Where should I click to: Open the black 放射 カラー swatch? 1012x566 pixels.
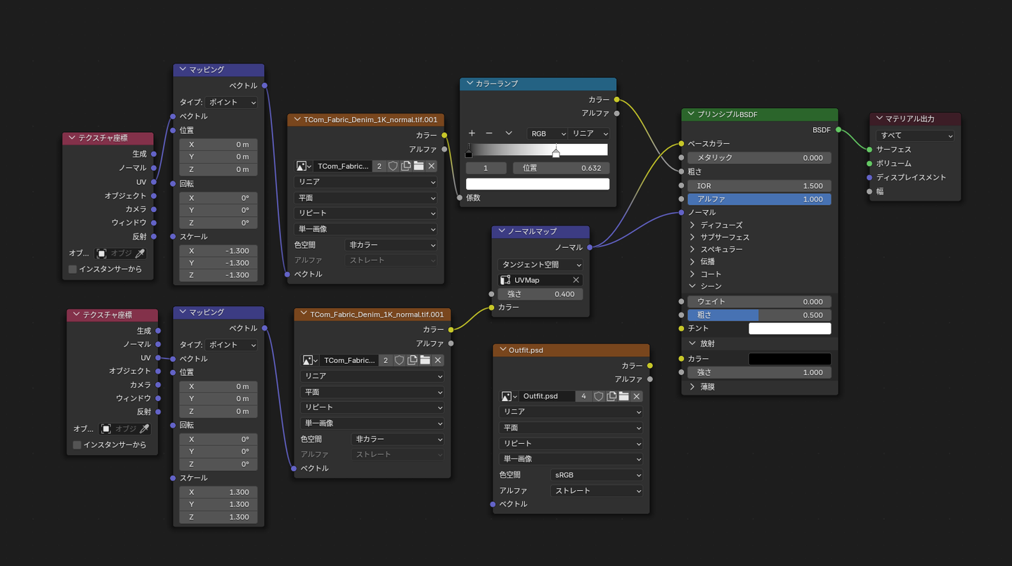point(790,359)
